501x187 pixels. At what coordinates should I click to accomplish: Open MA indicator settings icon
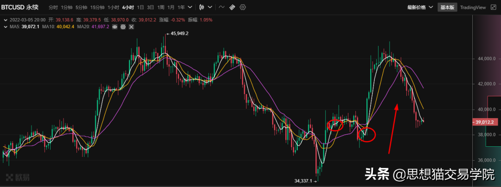pyautogui.click(x=123, y=27)
